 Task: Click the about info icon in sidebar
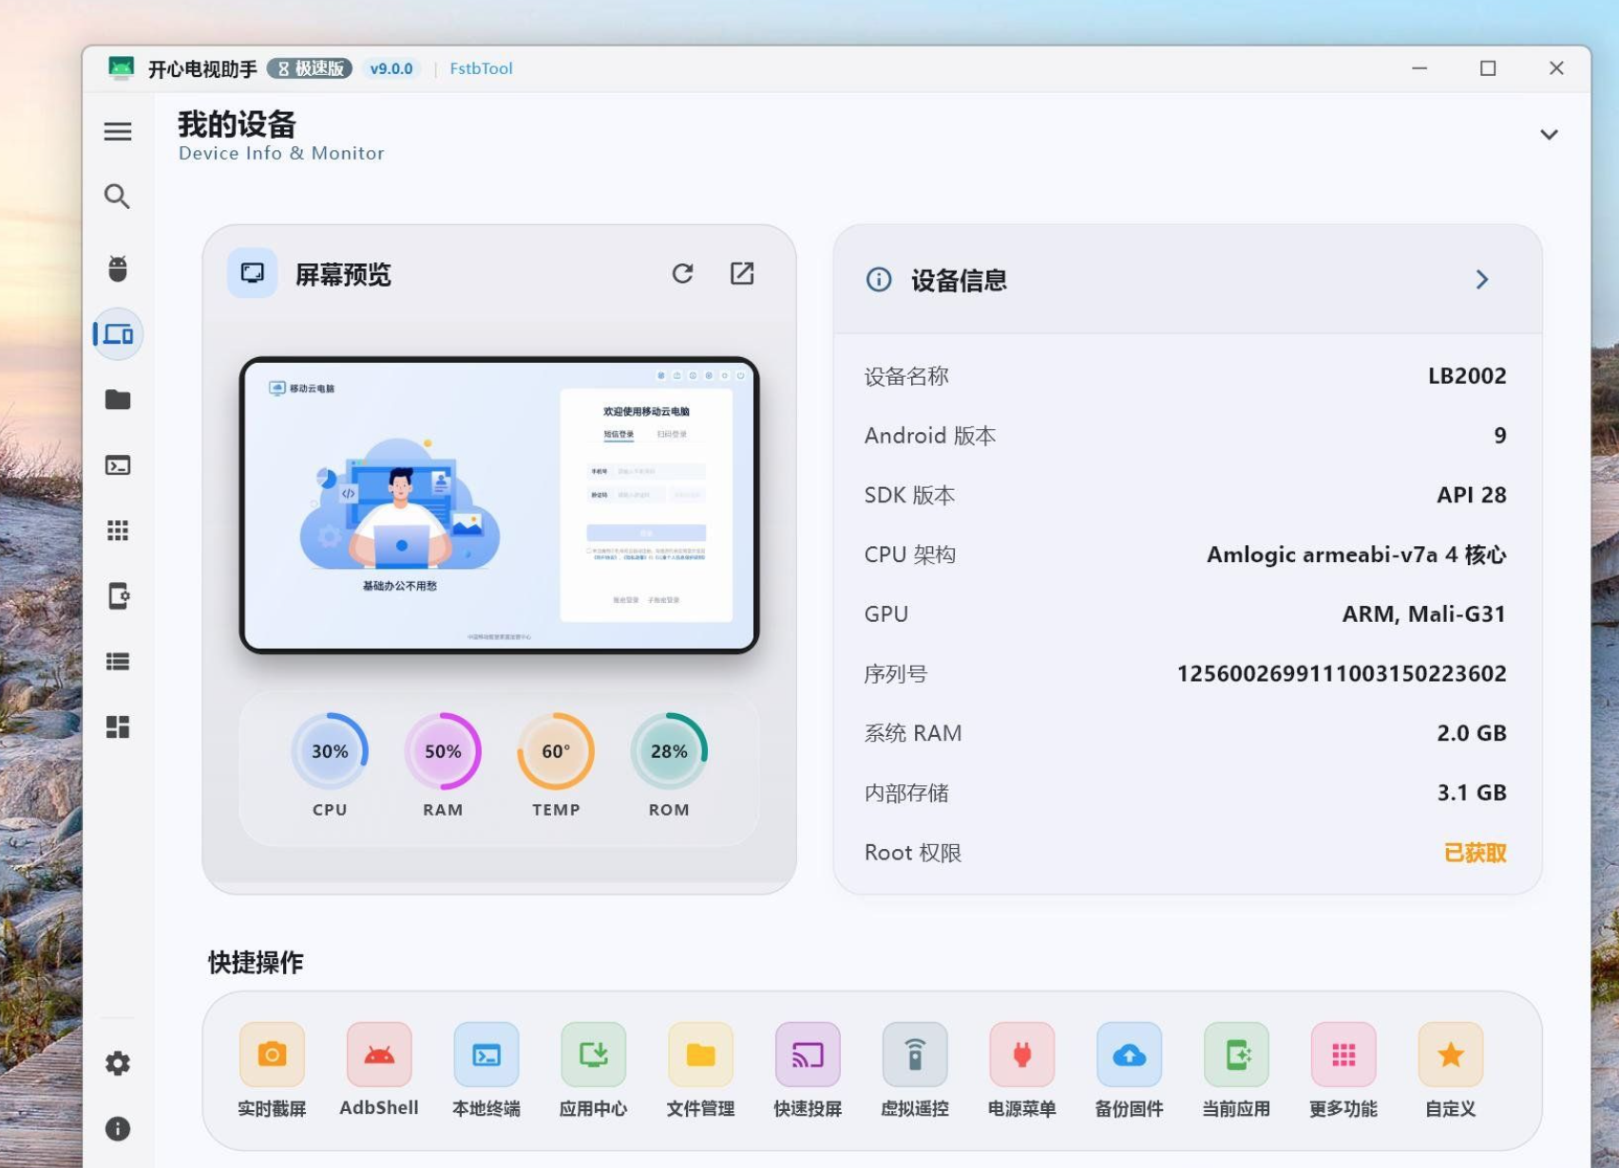point(118,1129)
